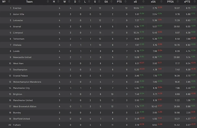The width and height of the screenshot is (197, 128).
Task: Go to Sheffield United team page
Action: (x=21, y=119)
